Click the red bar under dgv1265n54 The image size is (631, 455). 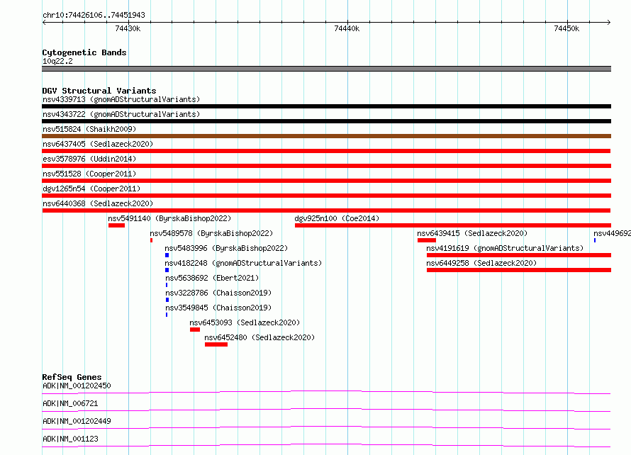point(326,196)
